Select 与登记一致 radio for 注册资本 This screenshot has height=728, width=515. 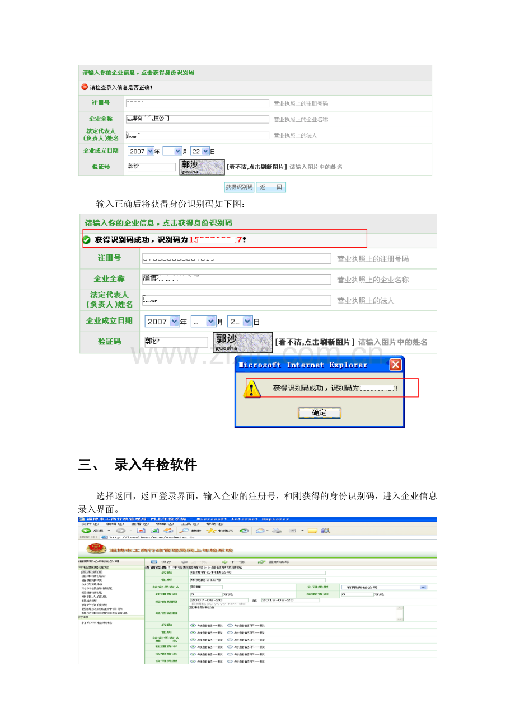193,646
